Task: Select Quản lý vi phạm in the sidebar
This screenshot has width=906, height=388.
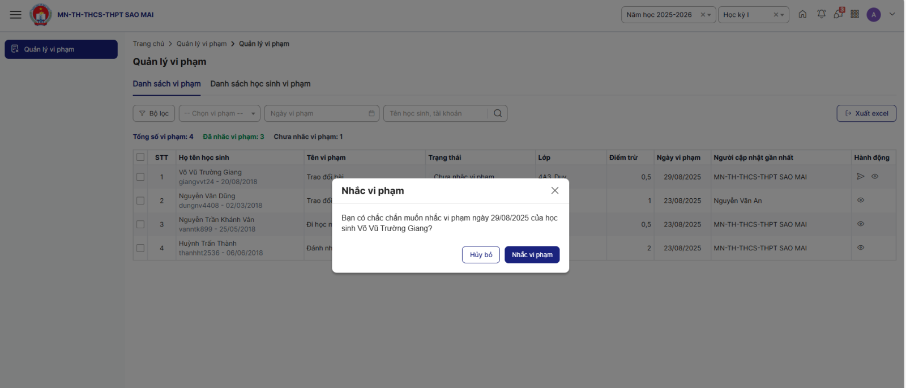Action: [x=61, y=49]
